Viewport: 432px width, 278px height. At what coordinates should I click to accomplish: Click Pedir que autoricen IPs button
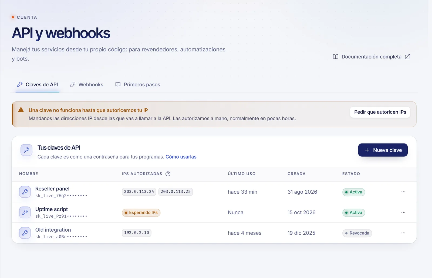click(x=380, y=112)
